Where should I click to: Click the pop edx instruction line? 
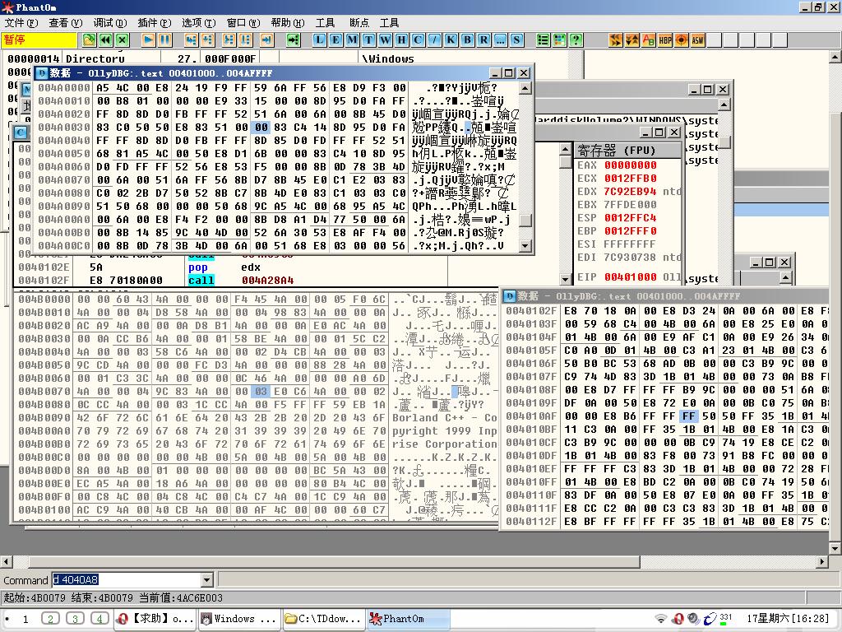(x=224, y=267)
